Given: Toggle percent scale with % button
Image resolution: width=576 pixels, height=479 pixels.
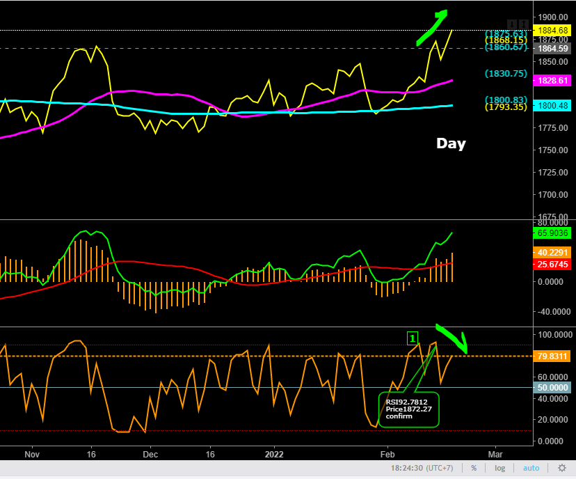Looking at the screenshot, I should point(474,468).
